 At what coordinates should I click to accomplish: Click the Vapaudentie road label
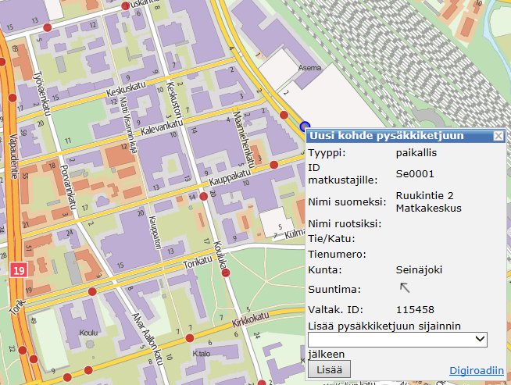(14, 156)
